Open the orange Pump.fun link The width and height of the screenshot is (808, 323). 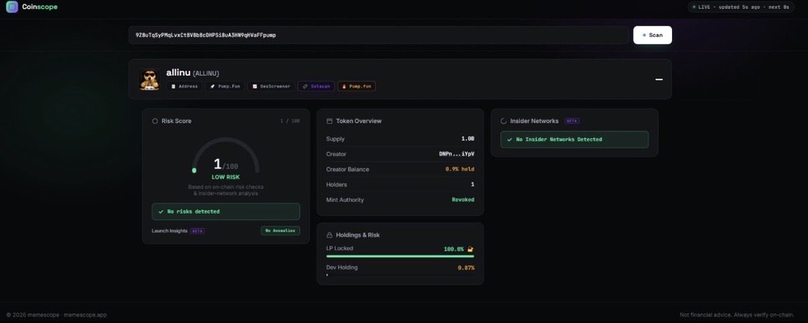pos(357,87)
